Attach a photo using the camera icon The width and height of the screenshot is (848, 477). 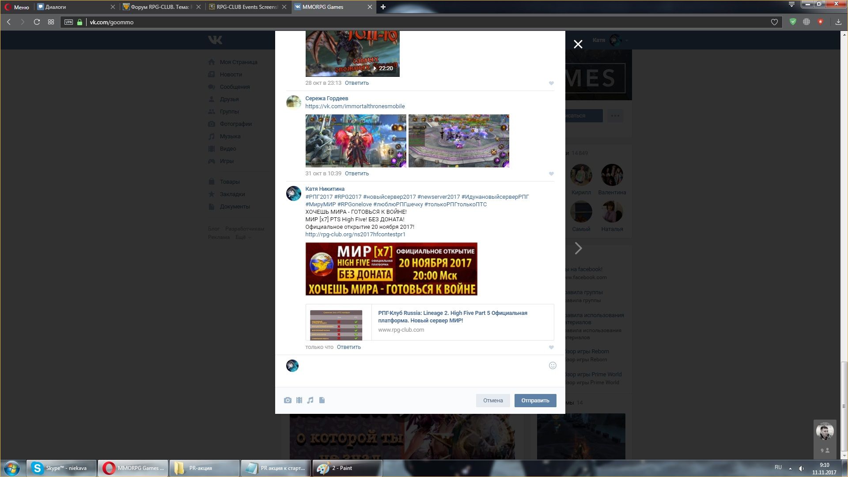[x=288, y=400]
